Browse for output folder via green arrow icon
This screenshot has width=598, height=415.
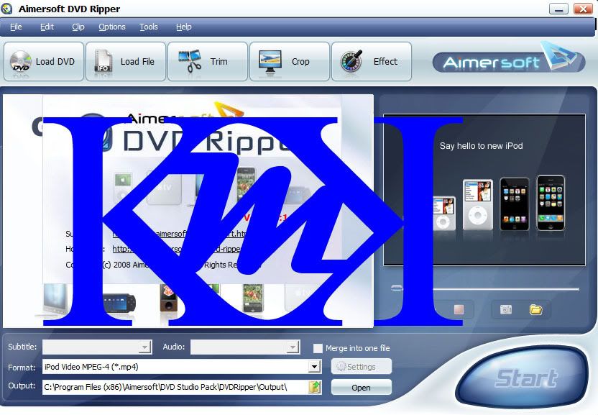click(x=315, y=387)
